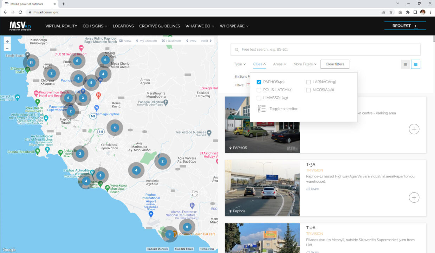
Task: Click Paphos International Airport marker
Action: pos(151,214)
